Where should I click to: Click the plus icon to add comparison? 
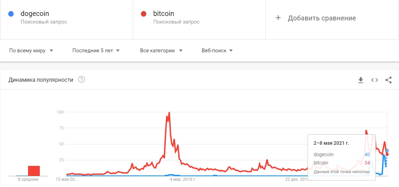tap(278, 18)
